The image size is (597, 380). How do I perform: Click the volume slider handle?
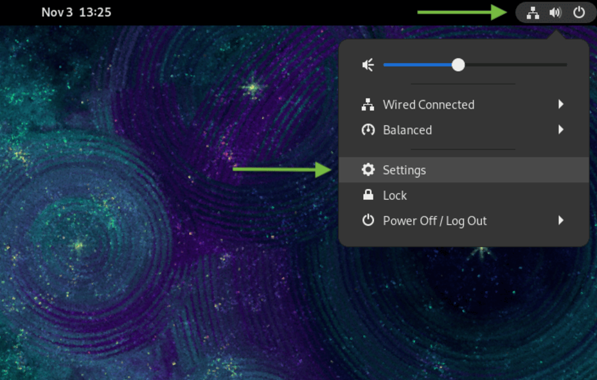click(x=458, y=65)
